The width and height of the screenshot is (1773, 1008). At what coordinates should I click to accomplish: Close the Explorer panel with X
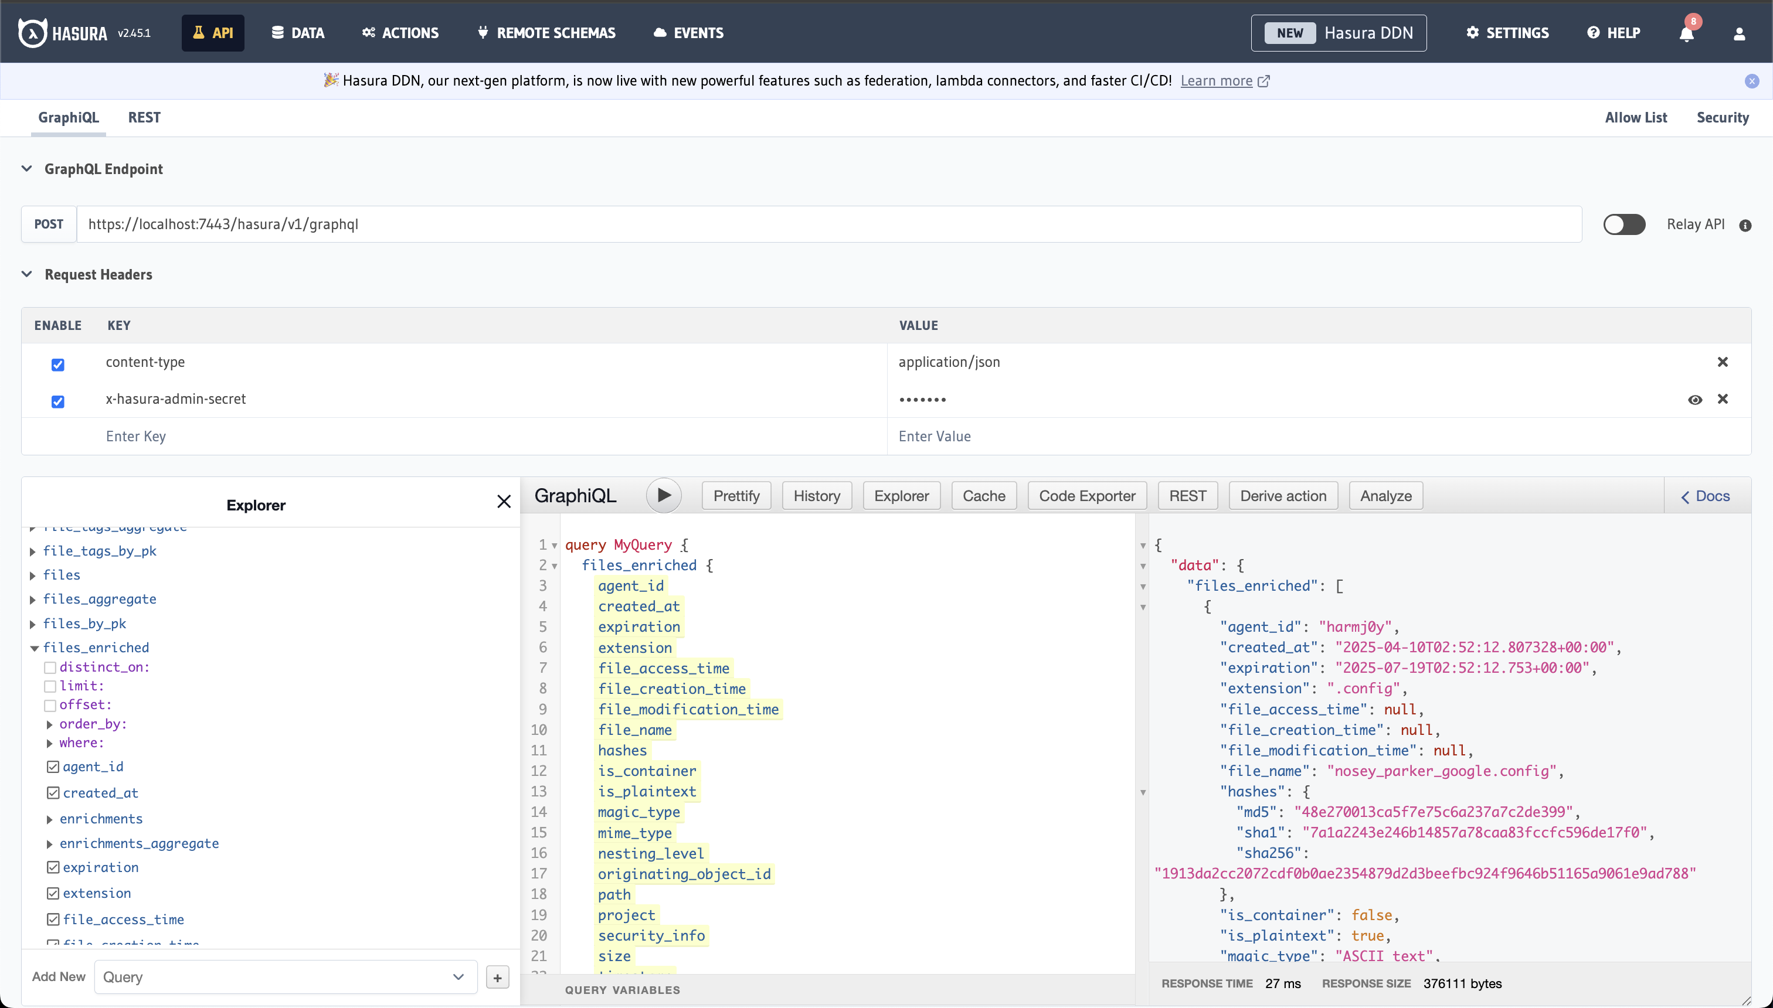[504, 501]
